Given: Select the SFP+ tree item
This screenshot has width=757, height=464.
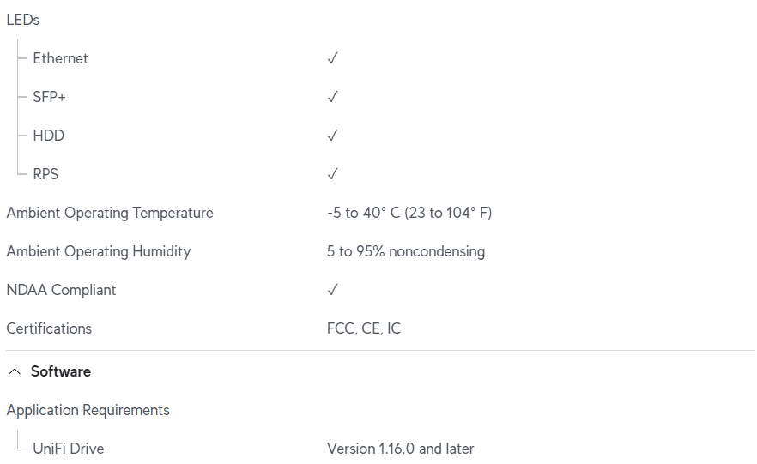Looking at the screenshot, I should click(49, 97).
